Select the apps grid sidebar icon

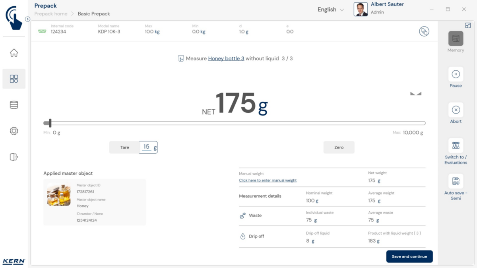pyautogui.click(x=14, y=79)
